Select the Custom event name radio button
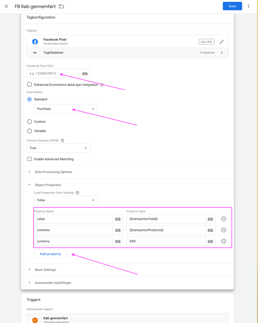This screenshot has height=323, width=258. click(x=29, y=122)
